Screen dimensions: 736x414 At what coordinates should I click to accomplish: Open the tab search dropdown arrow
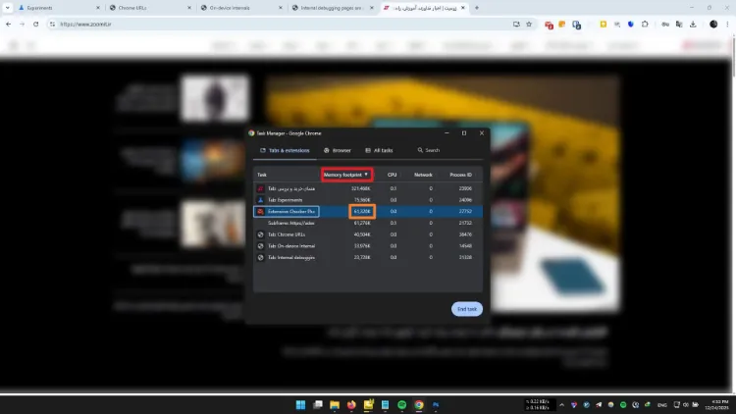coord(8,8)
